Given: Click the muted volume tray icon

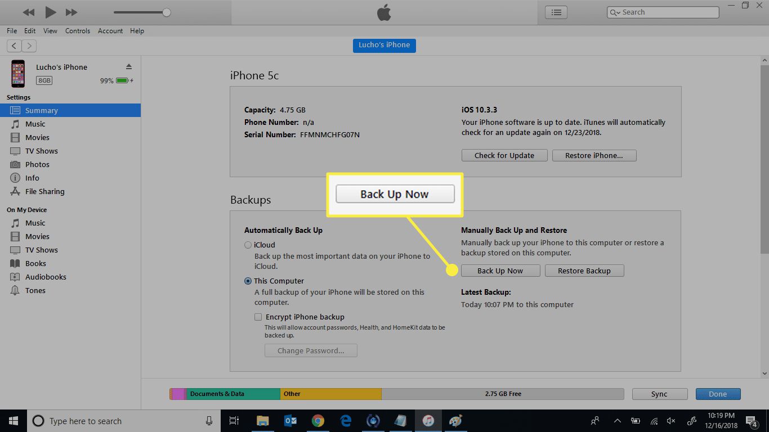Looking at the screenshot, I should pos(671,421).
